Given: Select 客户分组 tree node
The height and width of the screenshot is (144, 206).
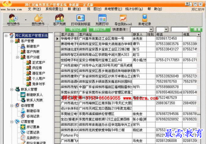Looking at the screenshot, I should pos(33,57).
